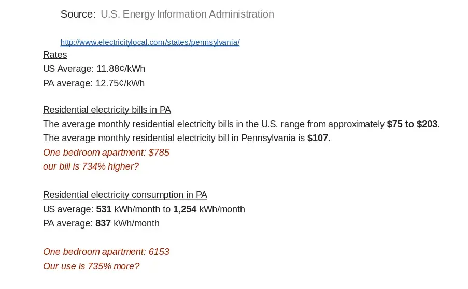Click the word "approximately" in the U.S. range sentence
This screenshot has height=289, width=468.
coord(356,124)
